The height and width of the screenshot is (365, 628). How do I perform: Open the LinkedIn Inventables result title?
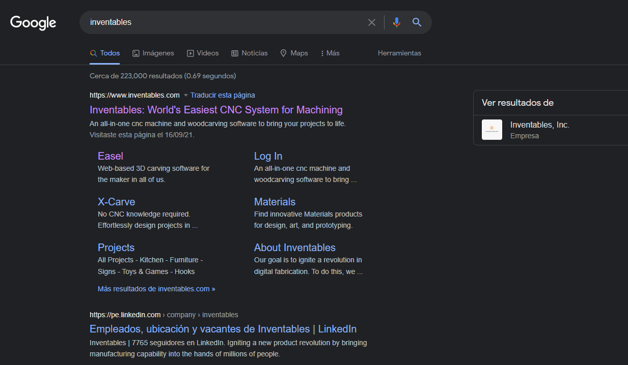[x=223, y=329]
